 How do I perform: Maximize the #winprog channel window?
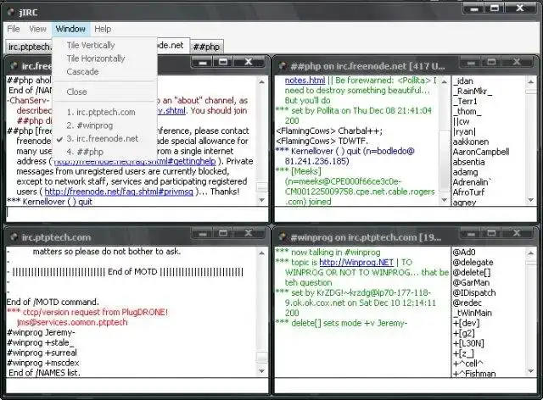[491, 234]
